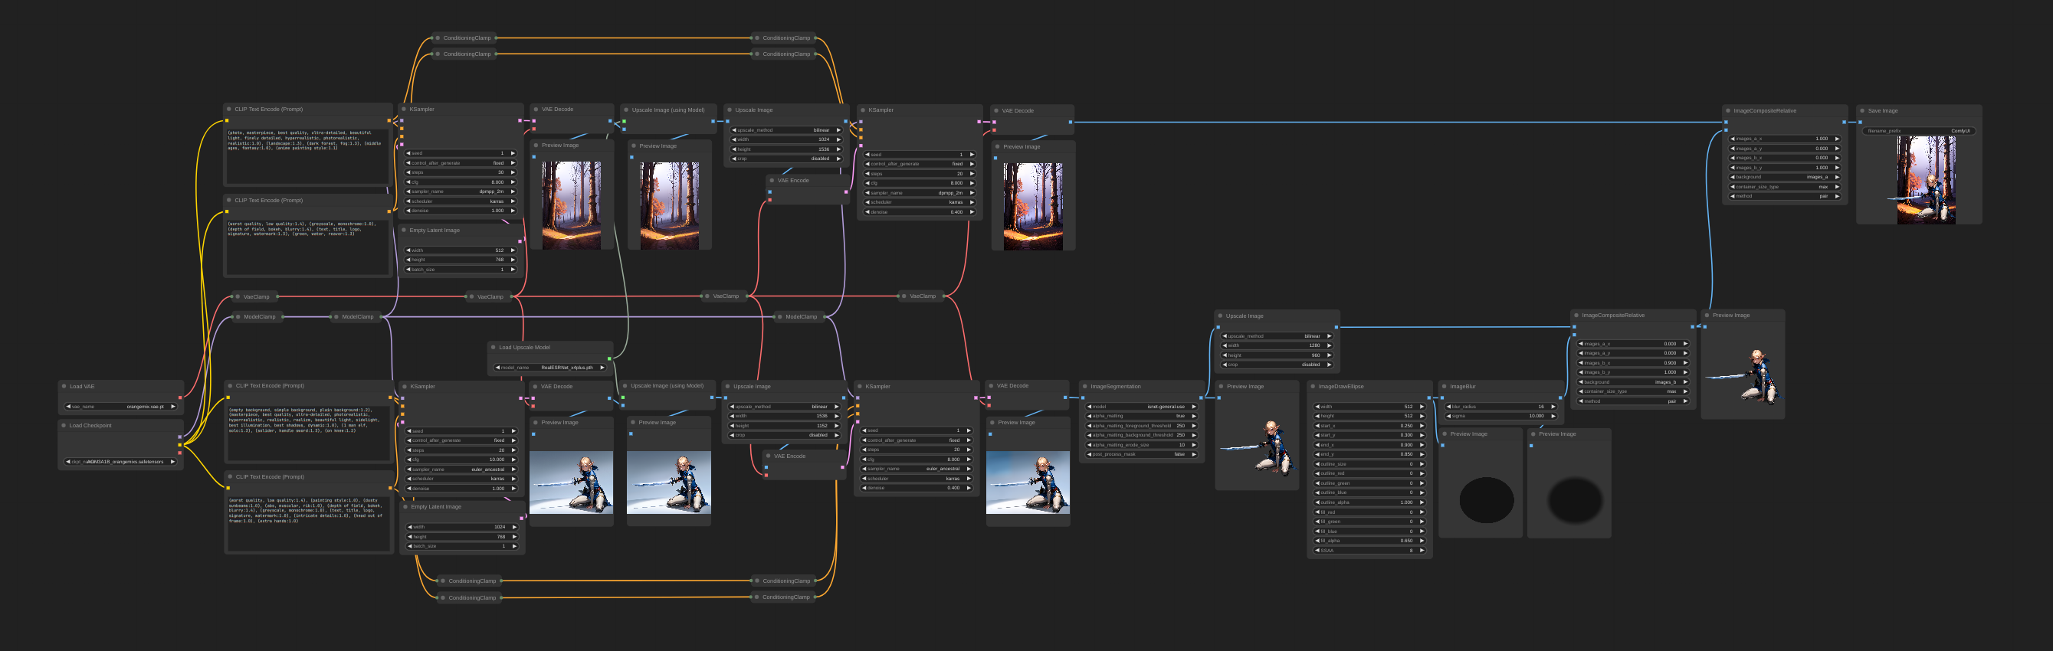The width and height of the screenshot is (2053, 651).
Task: Open the model dropdown in ImageSegmentation
Action: pyautogui.click(x=1141, y=407)
